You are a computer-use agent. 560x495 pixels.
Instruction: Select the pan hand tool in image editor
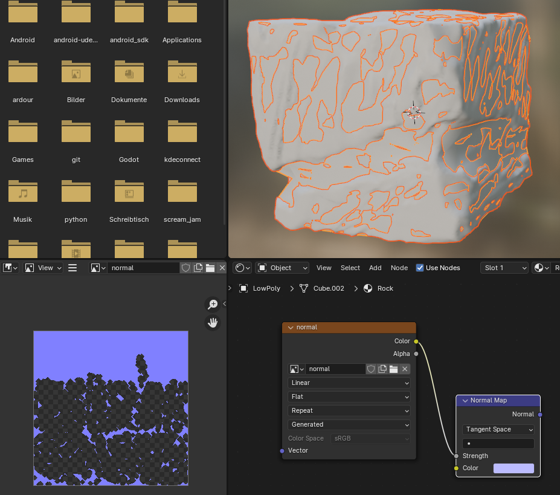[213, 323]
